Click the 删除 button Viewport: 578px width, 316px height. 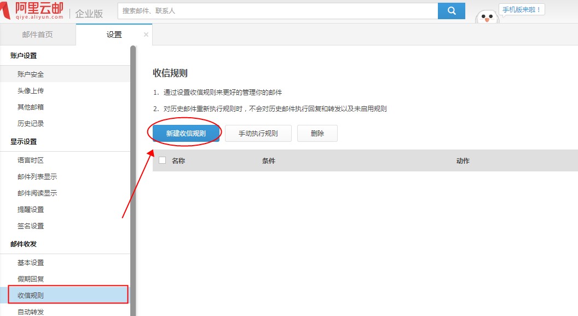pyautogui.click(x=317, y=133)
